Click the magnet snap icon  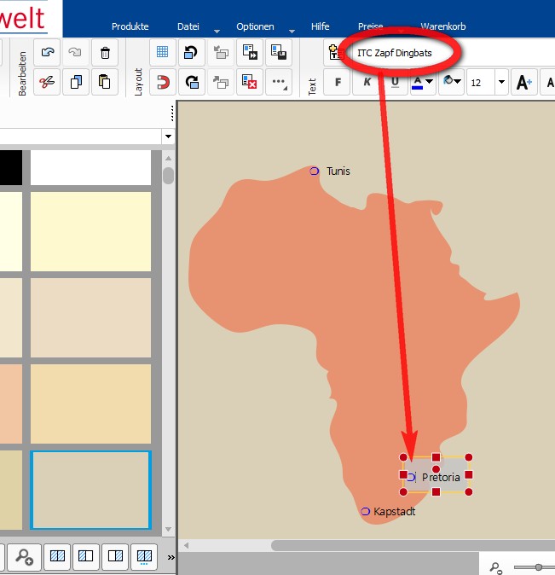click(163, 82)
